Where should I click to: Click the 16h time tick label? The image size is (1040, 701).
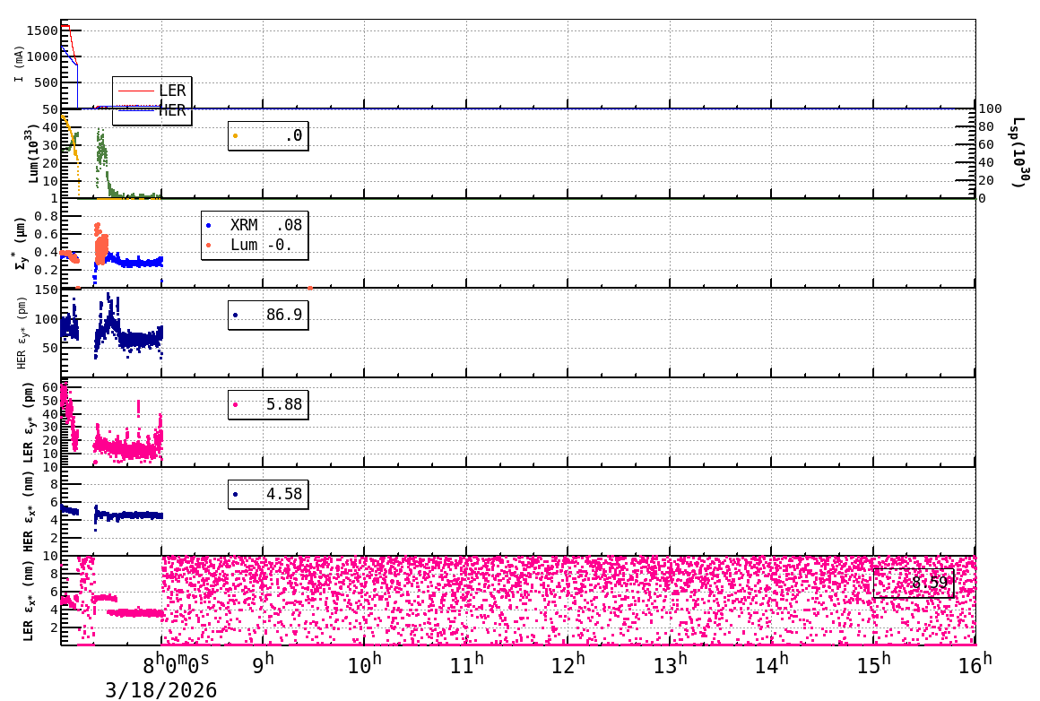tap(975, 663)
